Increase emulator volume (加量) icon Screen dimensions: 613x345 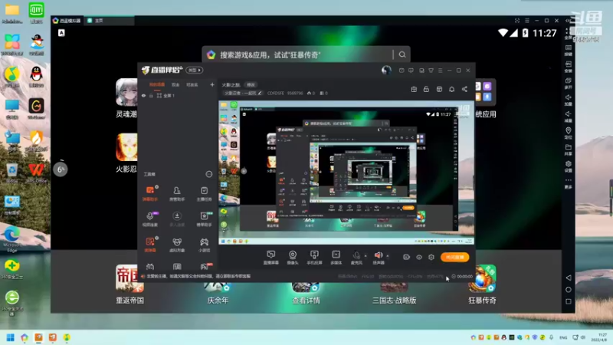coord(569,100)
